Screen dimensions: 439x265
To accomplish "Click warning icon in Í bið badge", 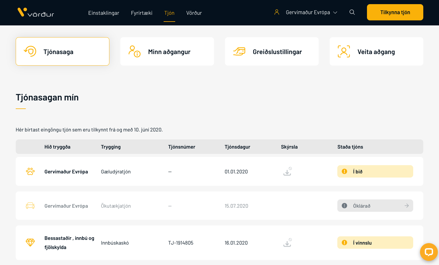I will (x=344, y=171).
